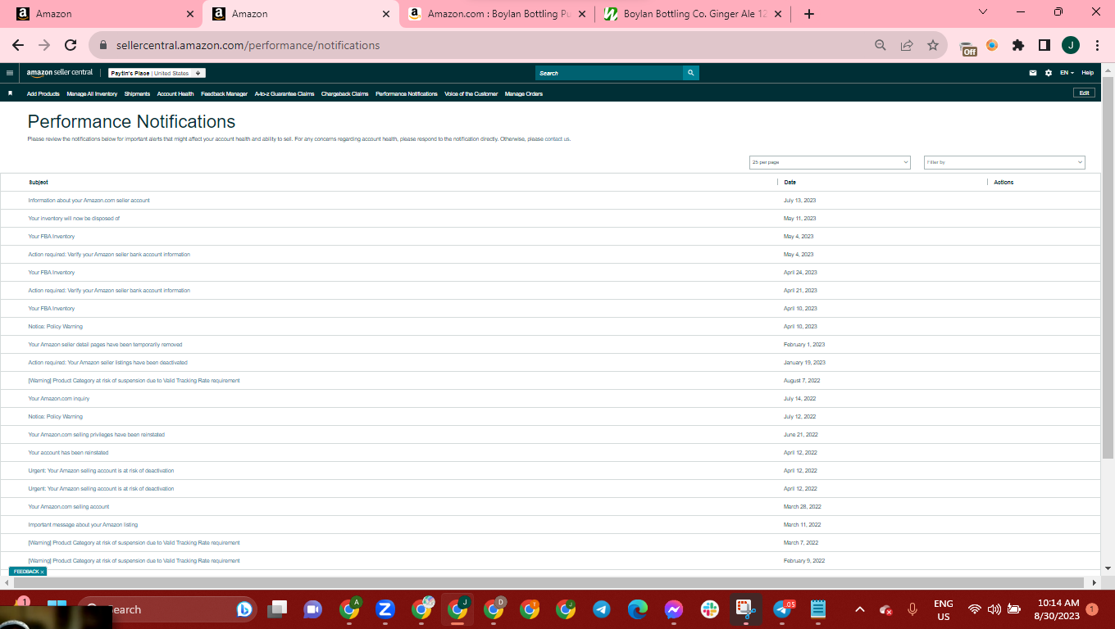Share this page via the address bar icon
The width and height of the screenshot is (1115, 629).
pos(907,45)
